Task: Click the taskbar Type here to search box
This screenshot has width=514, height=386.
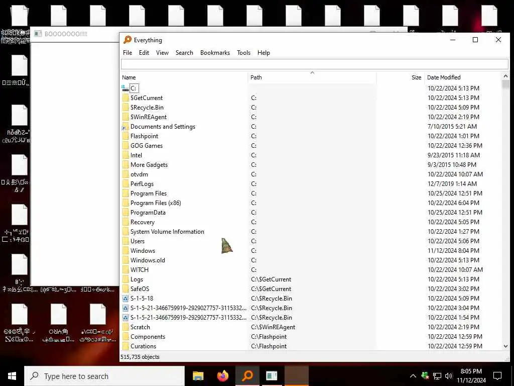Action: point(104,376)
